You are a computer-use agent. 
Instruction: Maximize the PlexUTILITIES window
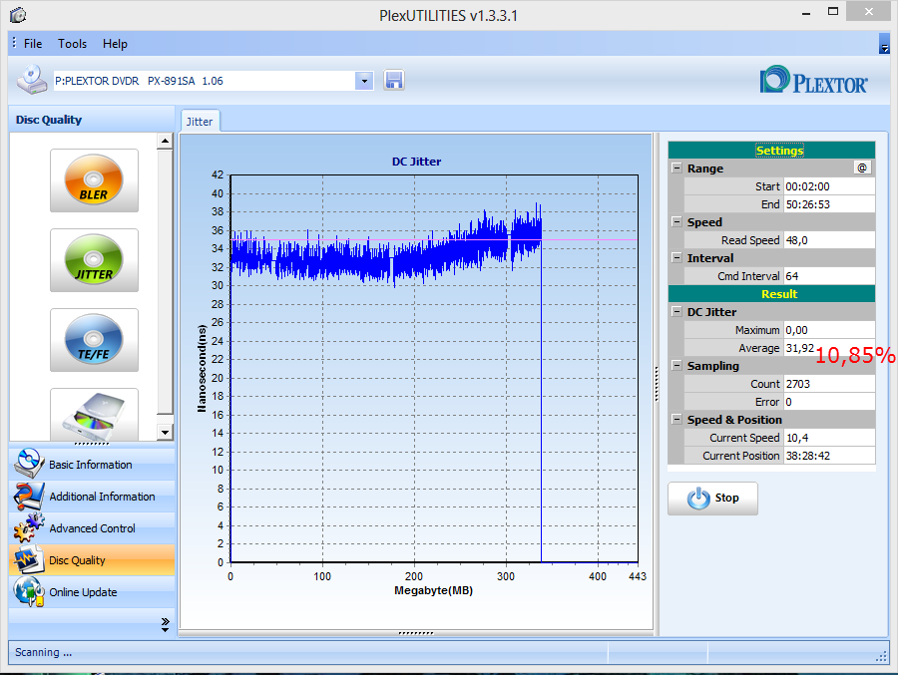coord(833,11)
